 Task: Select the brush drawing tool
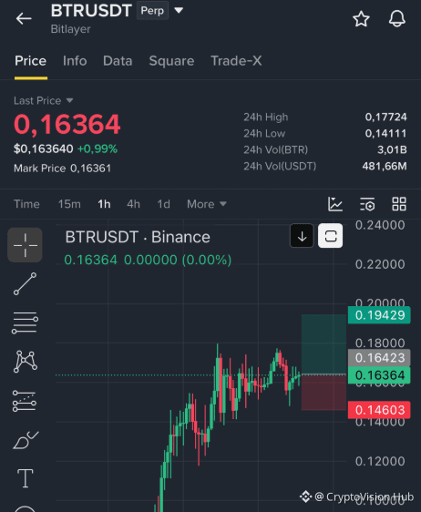(26, 440)
